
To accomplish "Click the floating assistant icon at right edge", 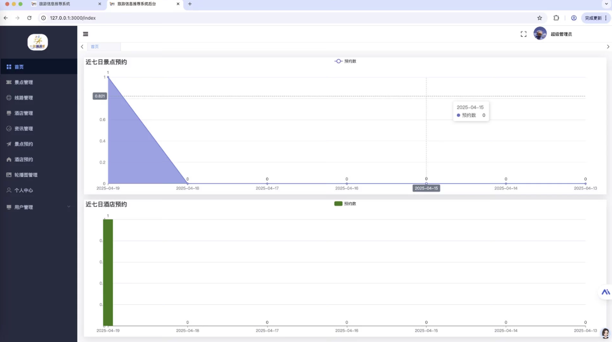I will (605, 292).
